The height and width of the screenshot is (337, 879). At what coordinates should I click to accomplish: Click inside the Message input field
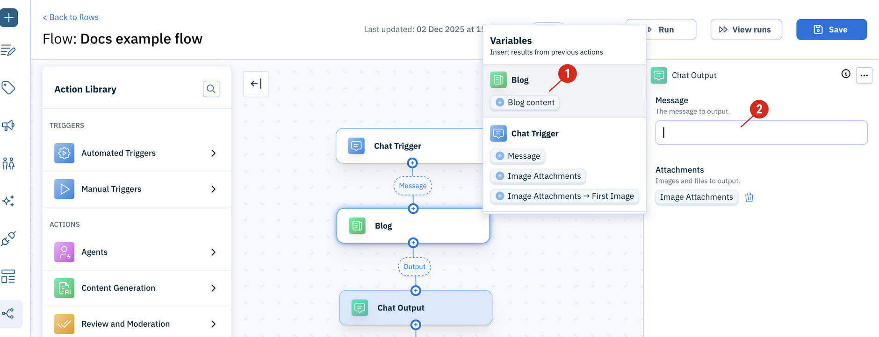pyautogui.click(x=761, y=133)
